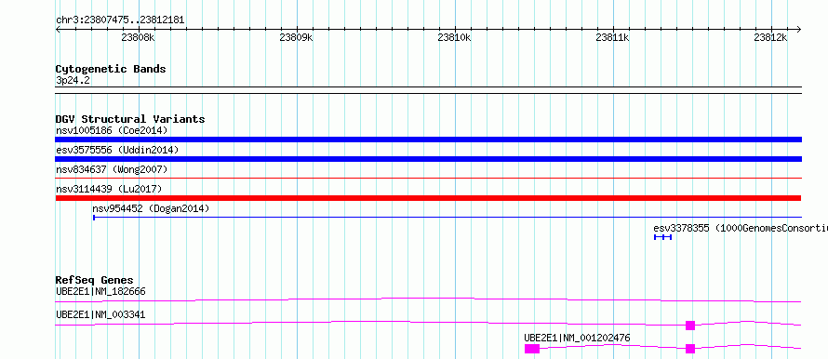Open the UBE2E1|NM_001202476 transcript label
The image size is (828, 359).
pyautogui.click(x=577, y=338)
